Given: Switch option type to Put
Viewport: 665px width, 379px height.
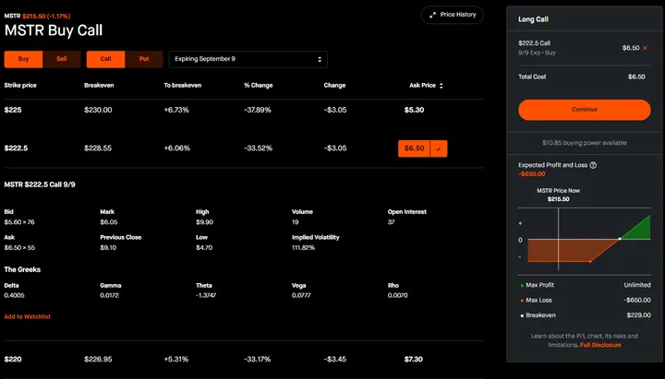Looking at the screenshot, I should point(144,59).
